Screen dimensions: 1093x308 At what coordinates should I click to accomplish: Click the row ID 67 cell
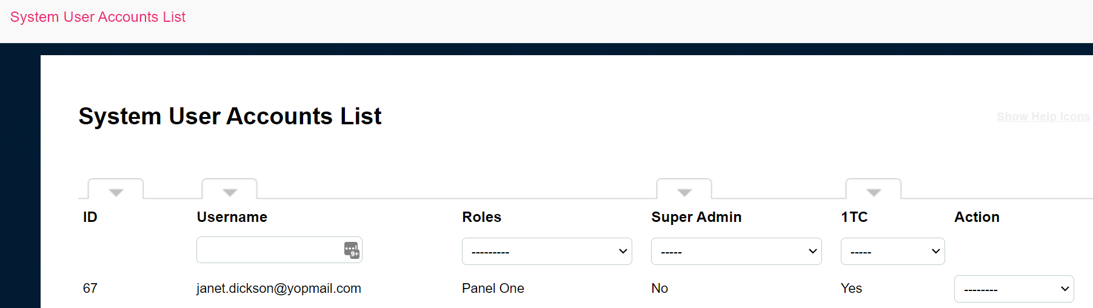click(90, 289)
